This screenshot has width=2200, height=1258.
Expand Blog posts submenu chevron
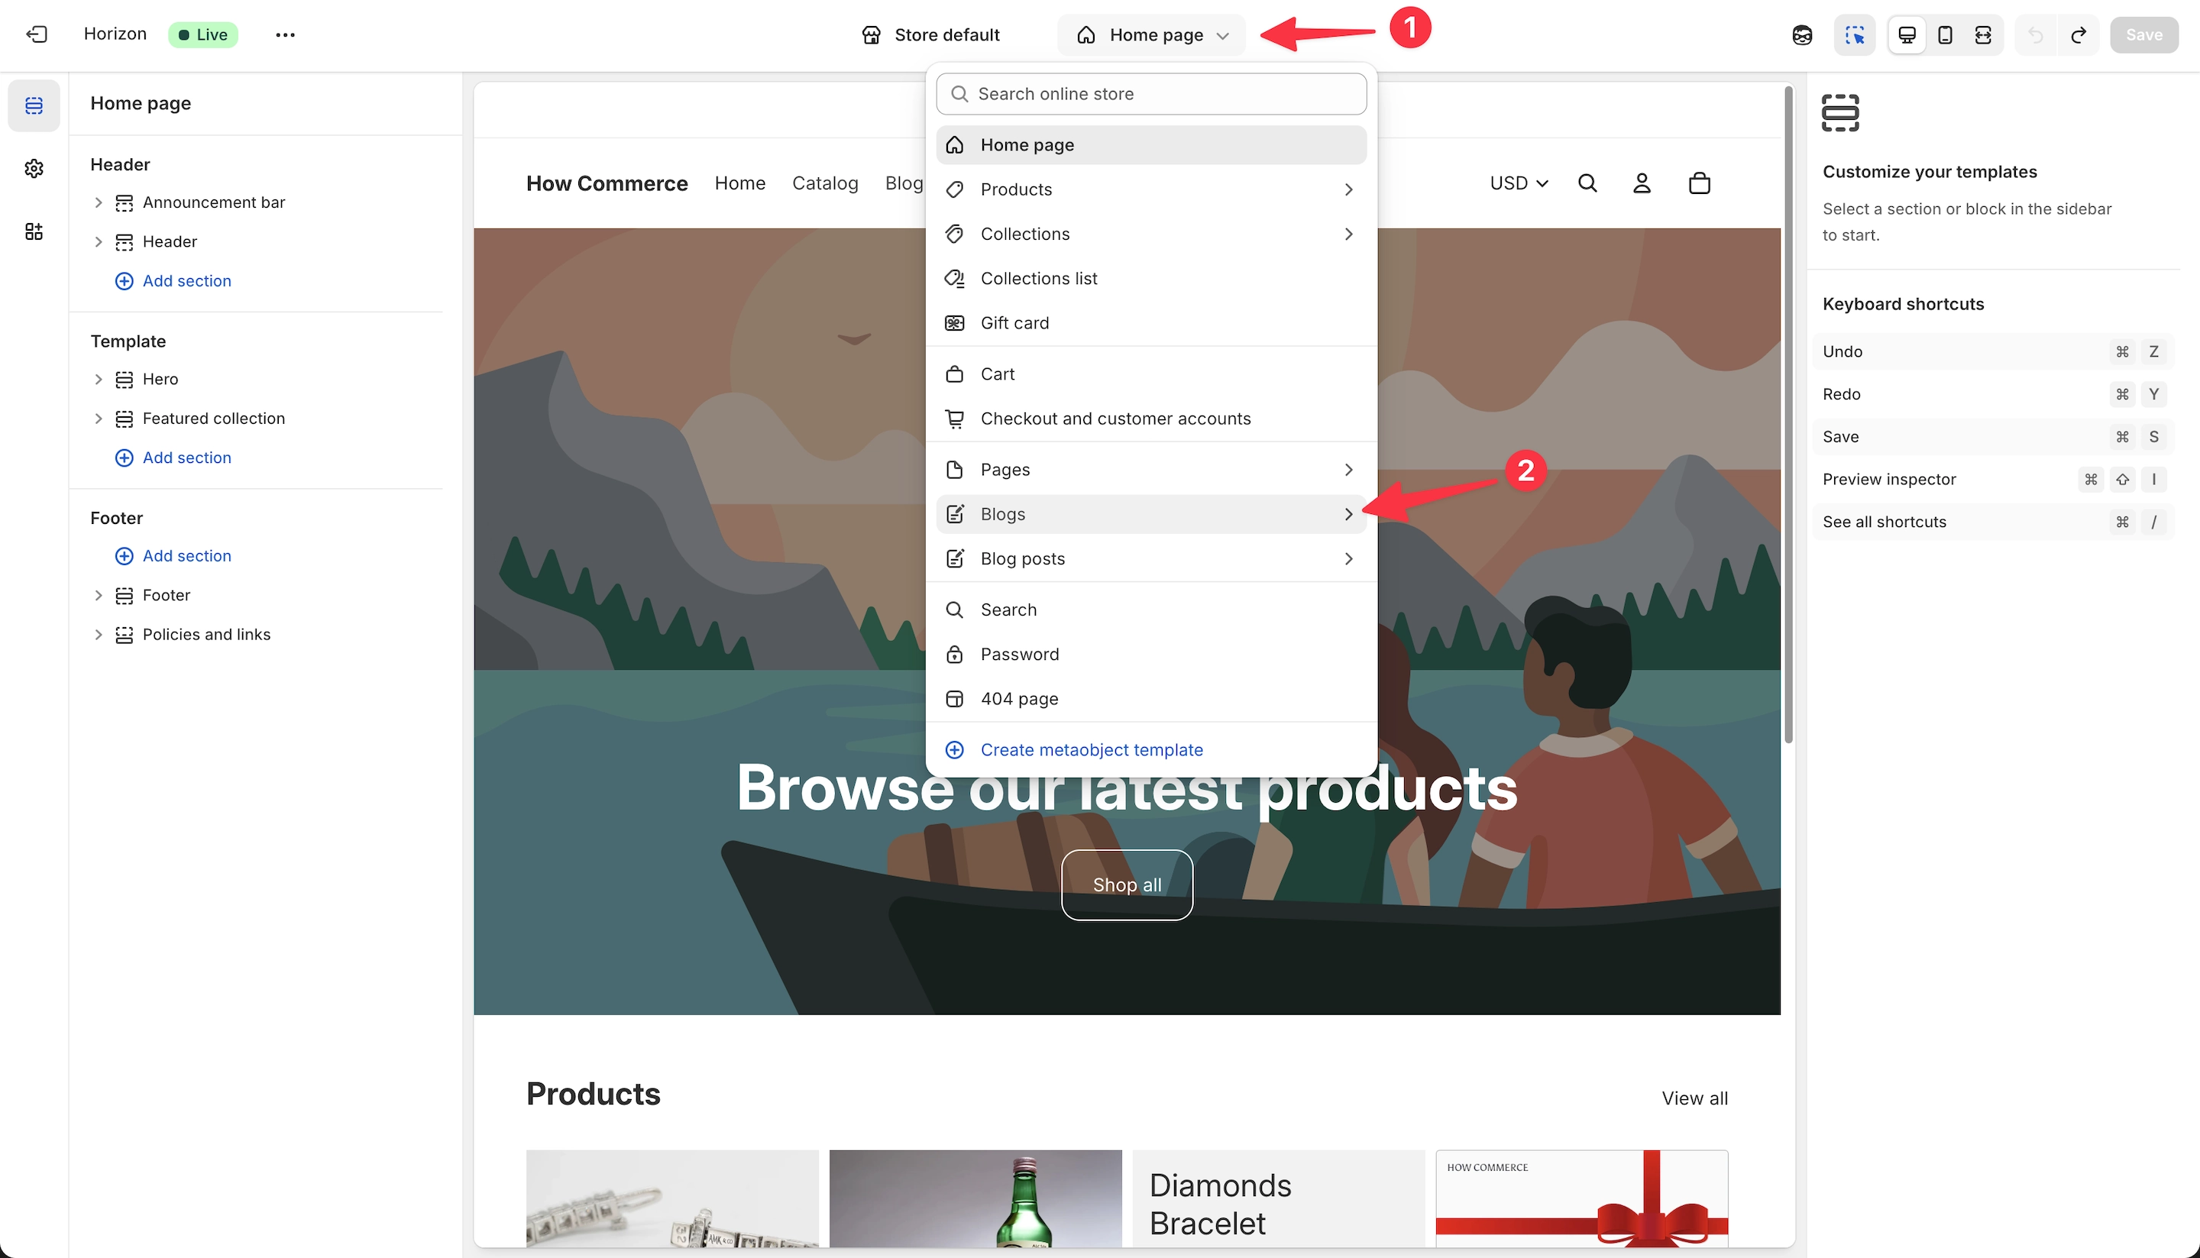1348,558
